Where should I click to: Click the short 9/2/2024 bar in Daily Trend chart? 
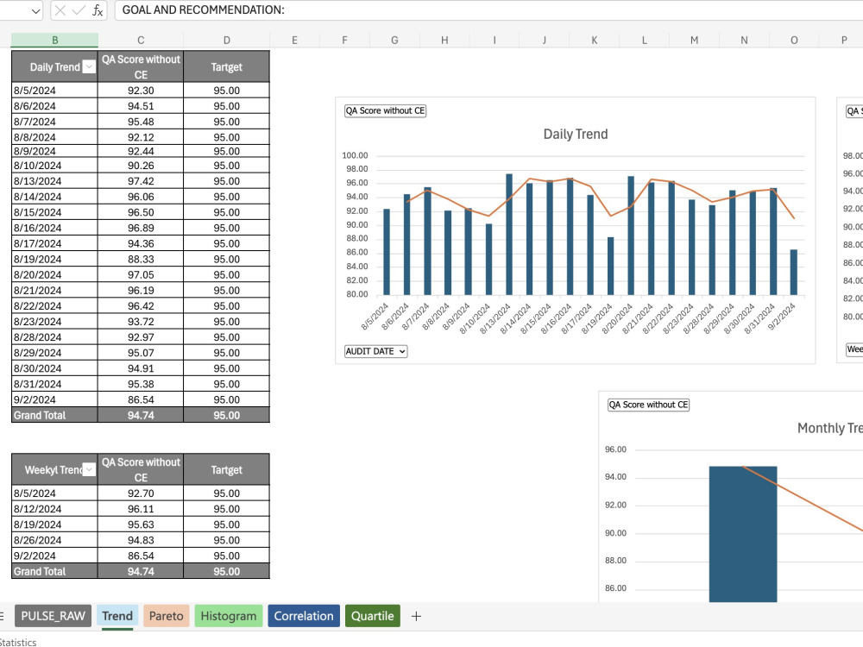(794, 273)
